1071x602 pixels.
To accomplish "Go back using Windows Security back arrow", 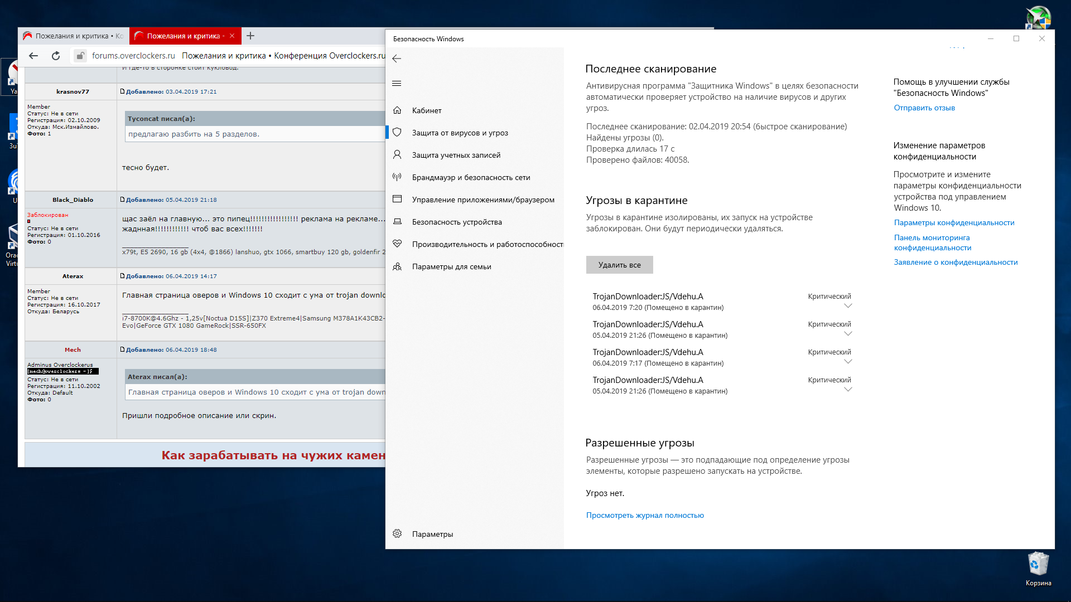I will pyautogui.click(x=397, y=59).
